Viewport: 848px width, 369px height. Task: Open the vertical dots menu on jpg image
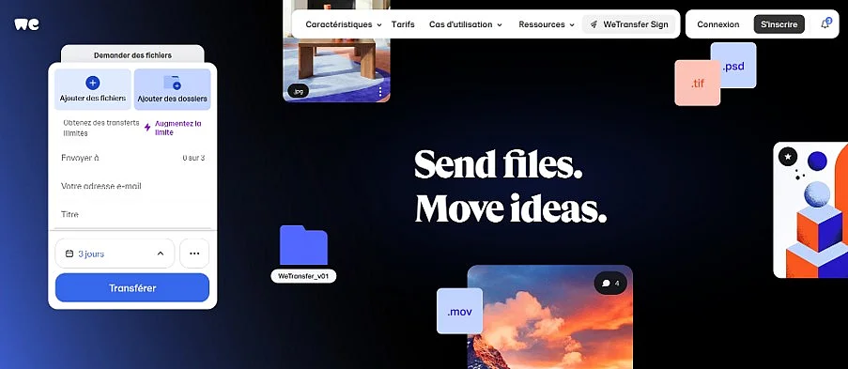(380, 91)
